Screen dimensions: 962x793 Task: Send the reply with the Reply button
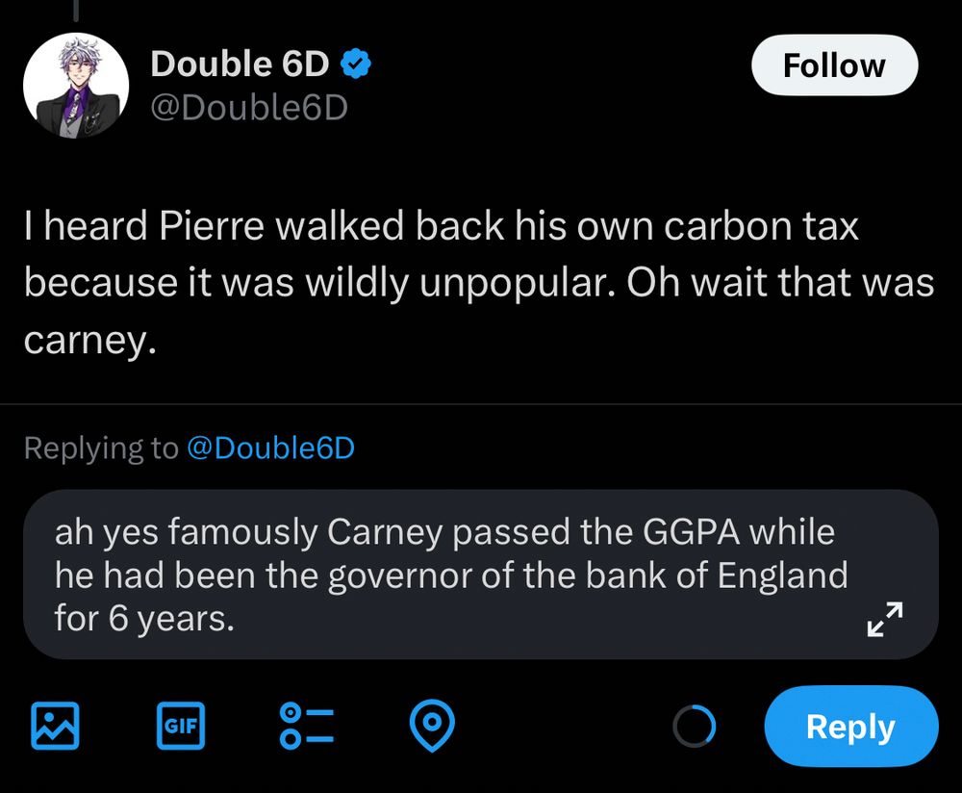[x=850, y=727]
